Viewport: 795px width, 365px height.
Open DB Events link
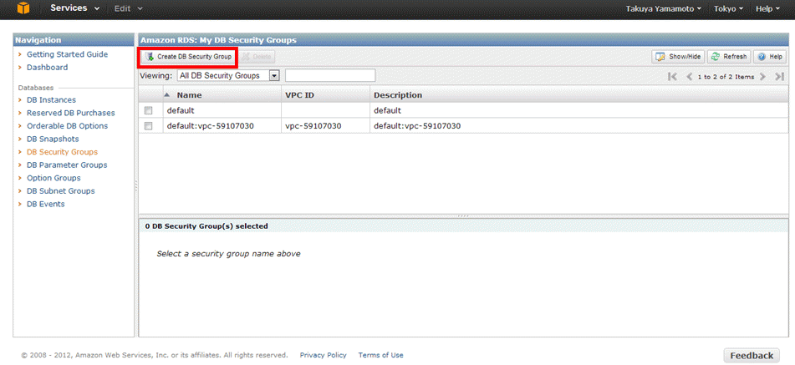[46, 204]
